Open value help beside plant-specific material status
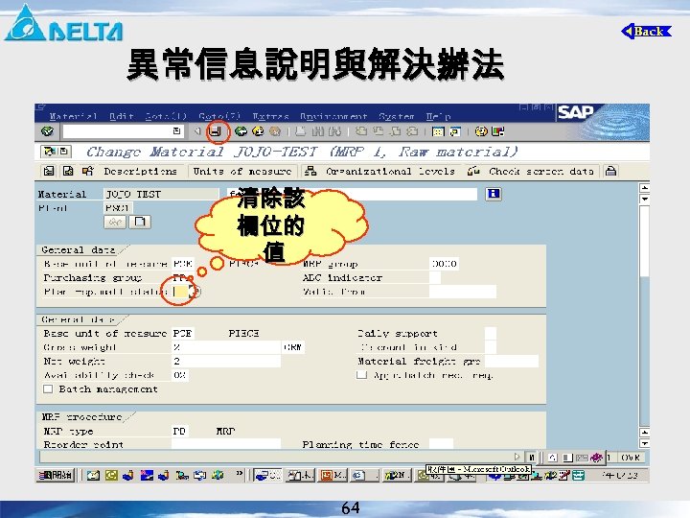690x518 pixels. pyautogui.click(x=197, y=292)
